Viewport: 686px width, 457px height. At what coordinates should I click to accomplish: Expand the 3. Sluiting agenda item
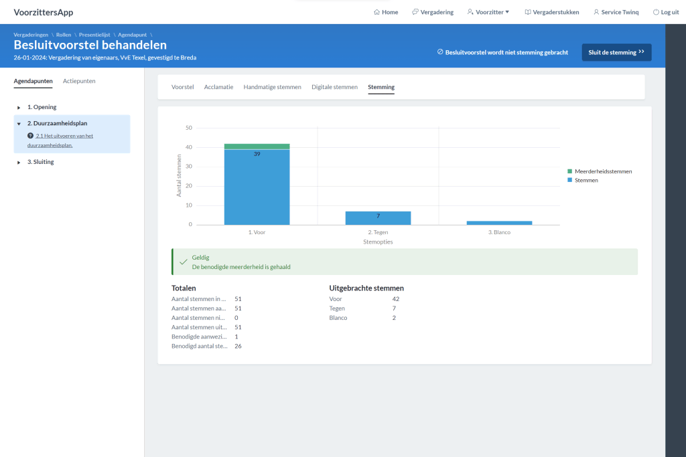(19, 163)
